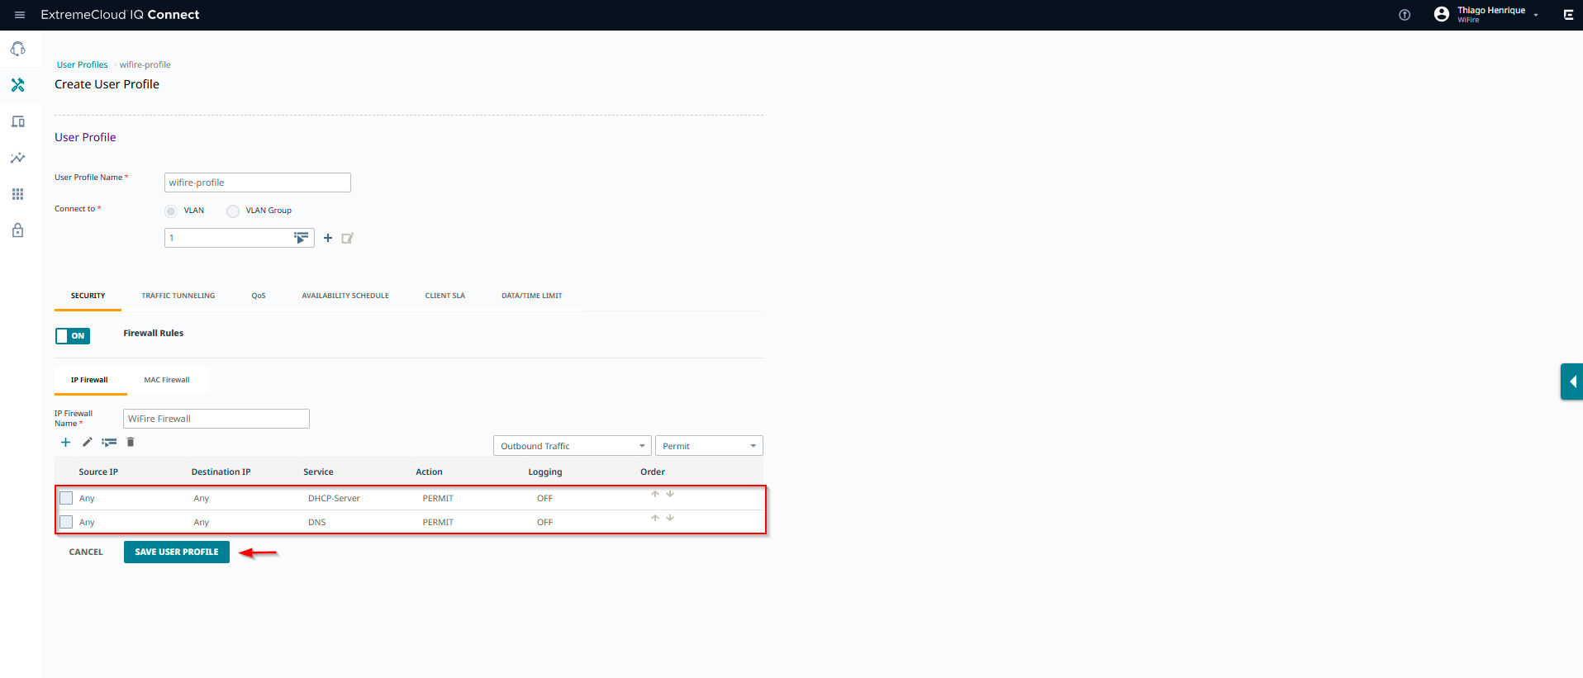This screenshot has height=678, width=1583.
Task: Select the IP Firewall sub-tab
Action: click(89, 380)
